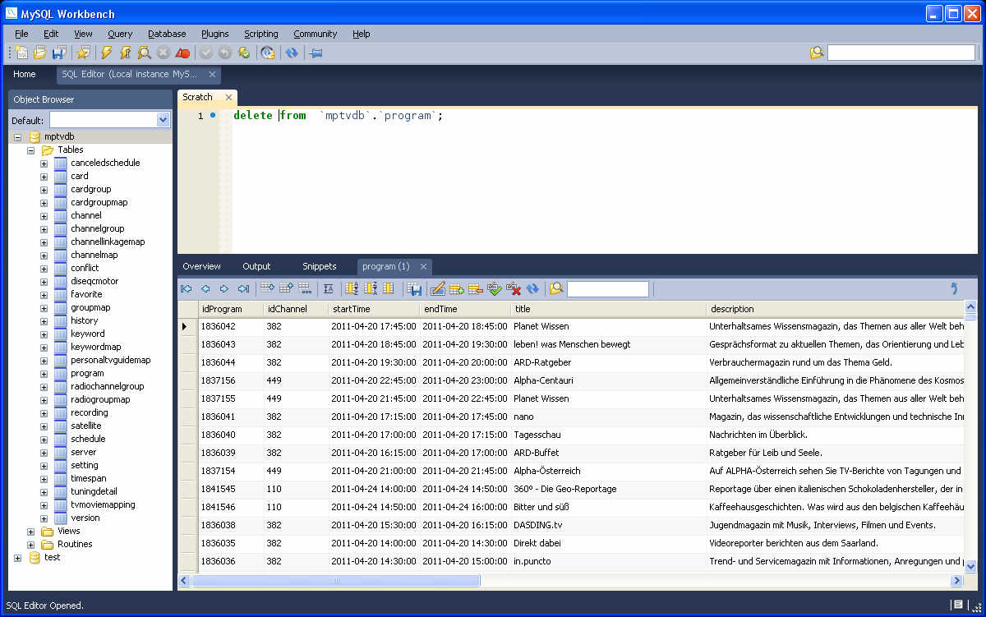Switch to the Snippets tab
The height and width of the screenshot is (617, 986).
pos(319,266)
